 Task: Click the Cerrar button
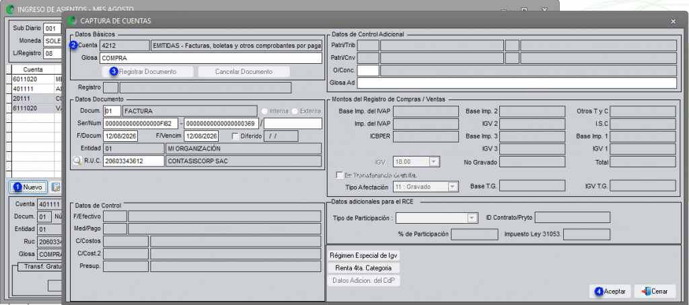click(x=655, y=291)
